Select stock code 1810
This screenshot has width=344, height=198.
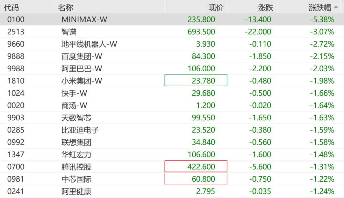tap(16, 81)
